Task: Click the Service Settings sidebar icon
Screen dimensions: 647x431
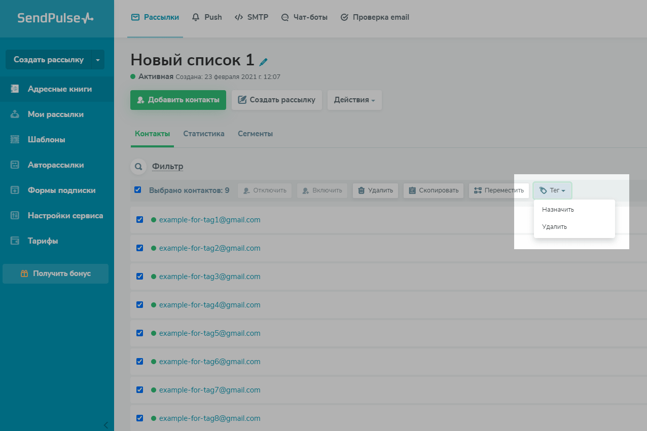Action: click(x=15, y=216)
